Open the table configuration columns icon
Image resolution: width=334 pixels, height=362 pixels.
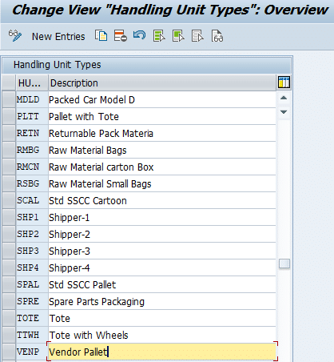click(x=284, y=82)
